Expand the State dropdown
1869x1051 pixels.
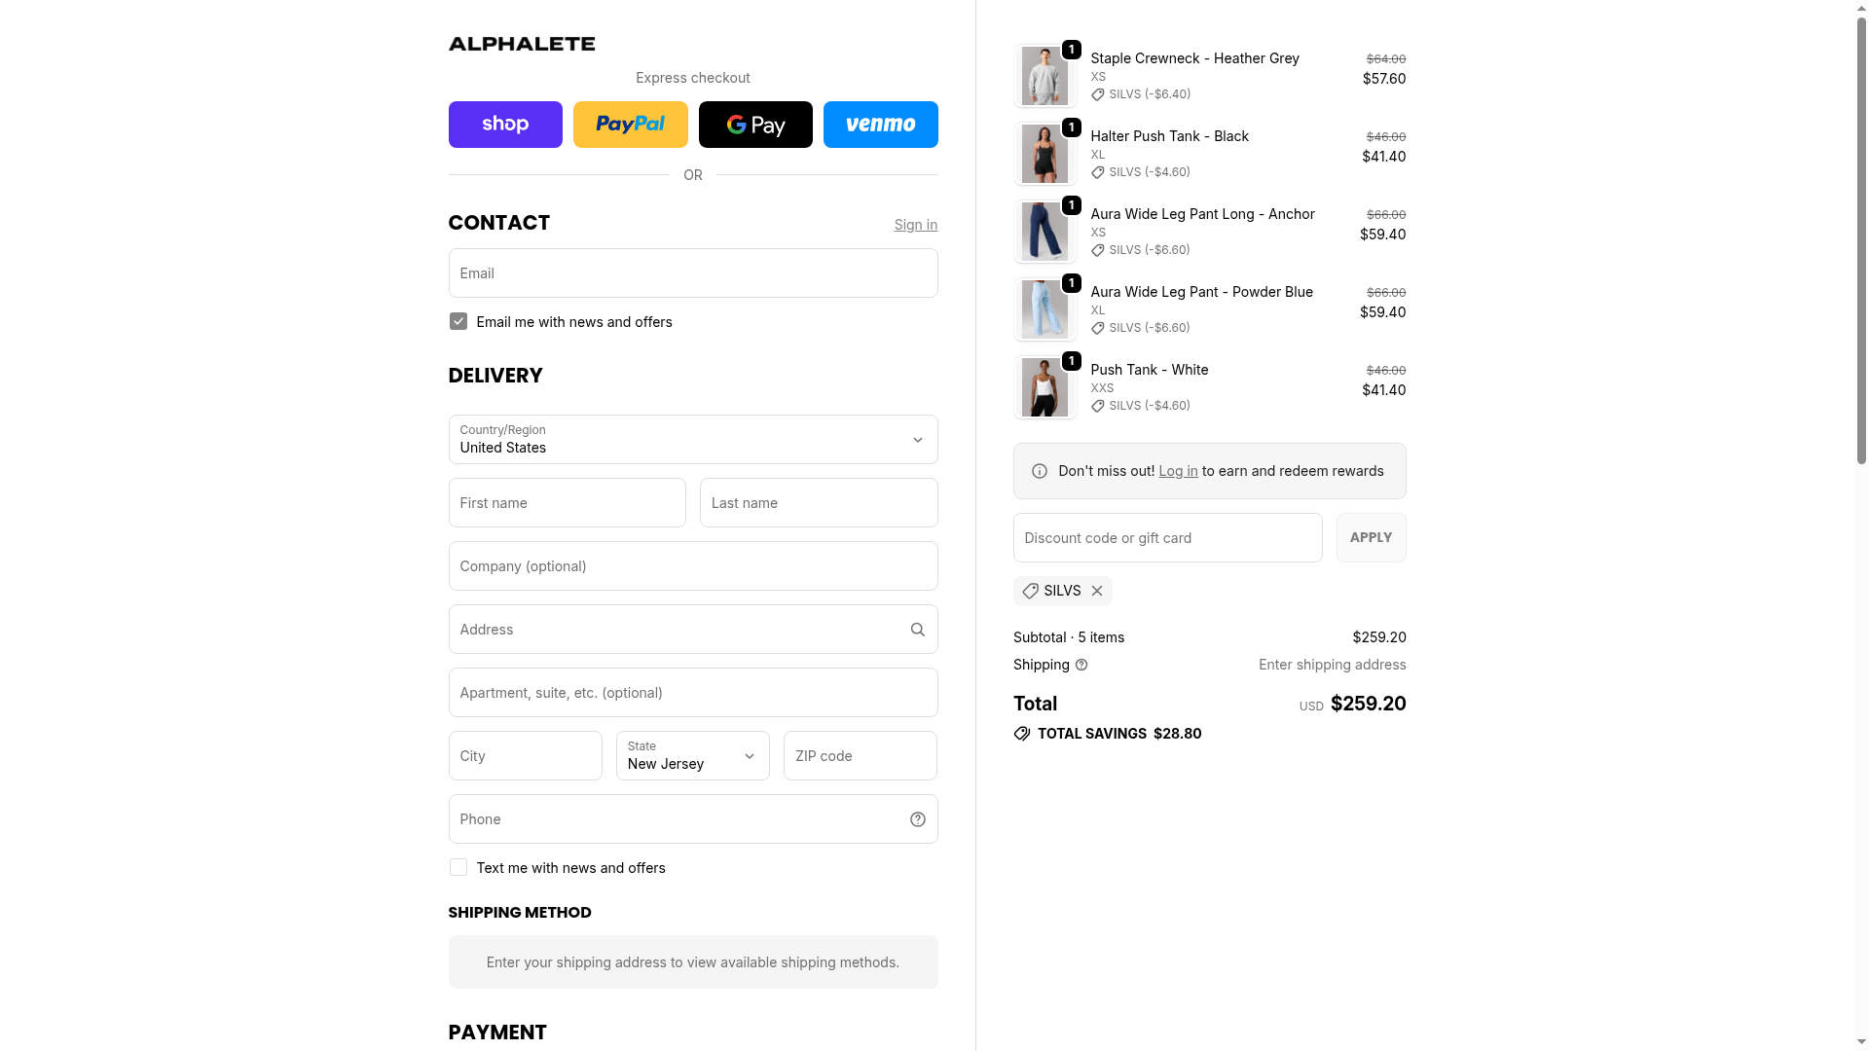[692, 756]
